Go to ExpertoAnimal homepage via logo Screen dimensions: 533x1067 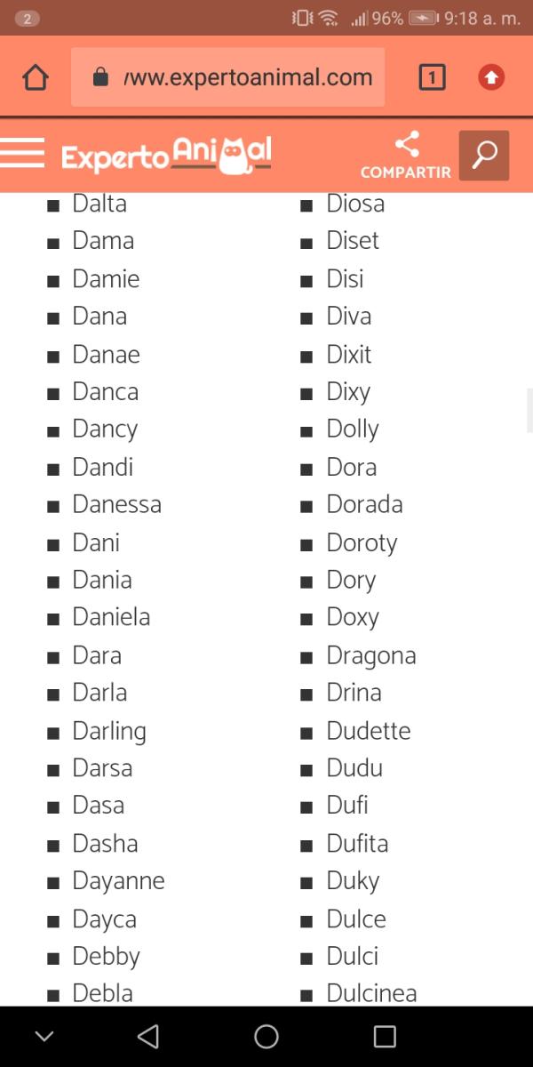166,155
